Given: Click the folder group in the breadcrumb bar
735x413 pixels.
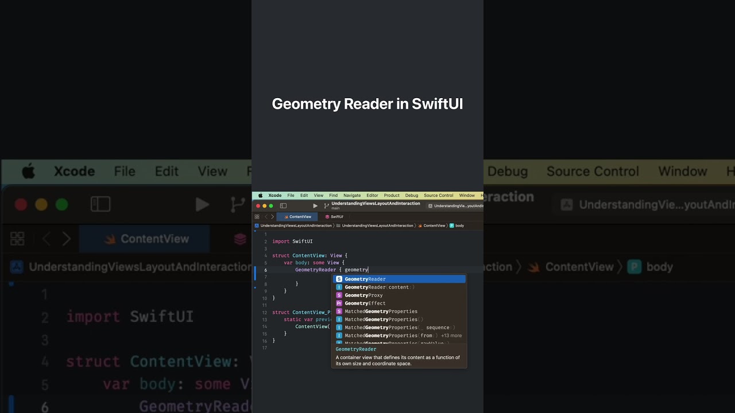Looking at the screenshot, I should pyautogui.click(x=374, y=225).
